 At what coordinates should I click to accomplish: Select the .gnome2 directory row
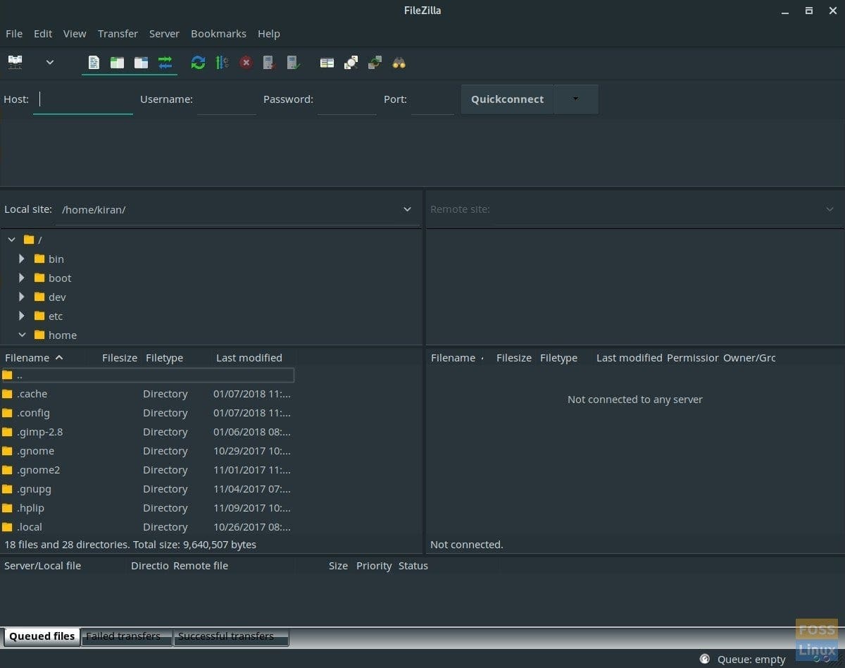coord(148,470)
